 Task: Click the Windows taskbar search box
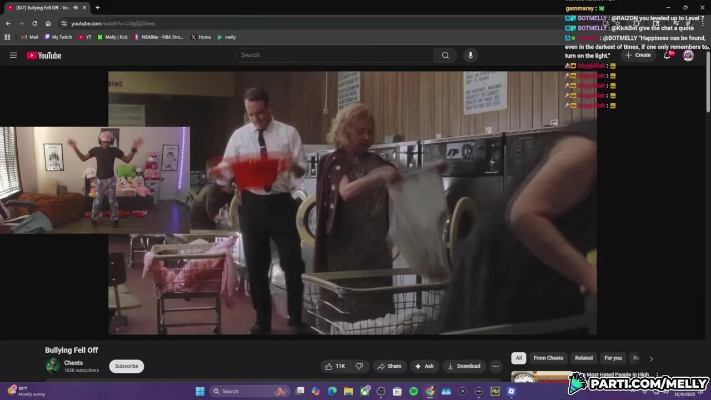250,391
